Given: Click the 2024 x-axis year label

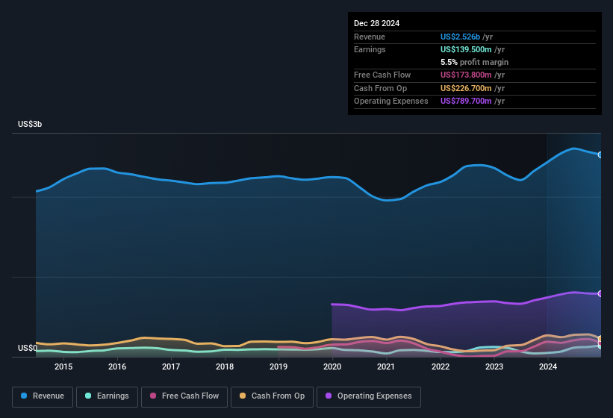Looking at the screenshot, I should point(548,366).
